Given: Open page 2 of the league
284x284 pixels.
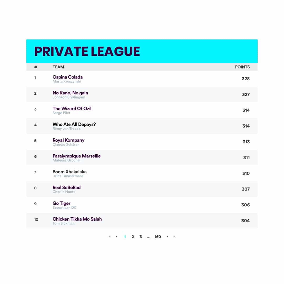Looking at the screenshot, I should click(x=133, y=237).
